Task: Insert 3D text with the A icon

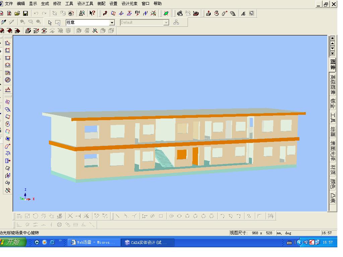Action: coord(243,13)
